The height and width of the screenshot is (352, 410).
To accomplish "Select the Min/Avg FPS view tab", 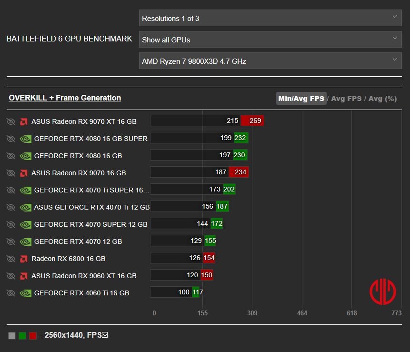I will point(301,99).
